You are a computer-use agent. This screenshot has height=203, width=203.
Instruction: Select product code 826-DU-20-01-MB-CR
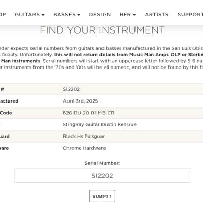[x=88, y=113]
